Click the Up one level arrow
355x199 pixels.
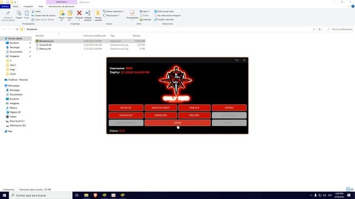click(17, 29)
